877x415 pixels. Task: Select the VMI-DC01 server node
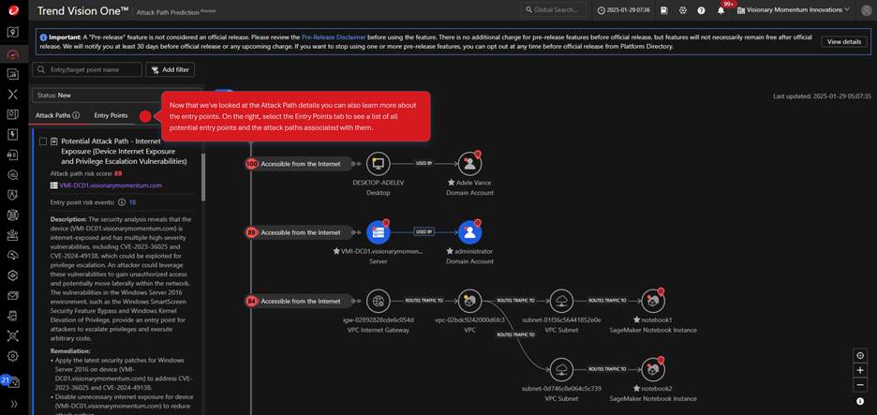click(379, 232)
